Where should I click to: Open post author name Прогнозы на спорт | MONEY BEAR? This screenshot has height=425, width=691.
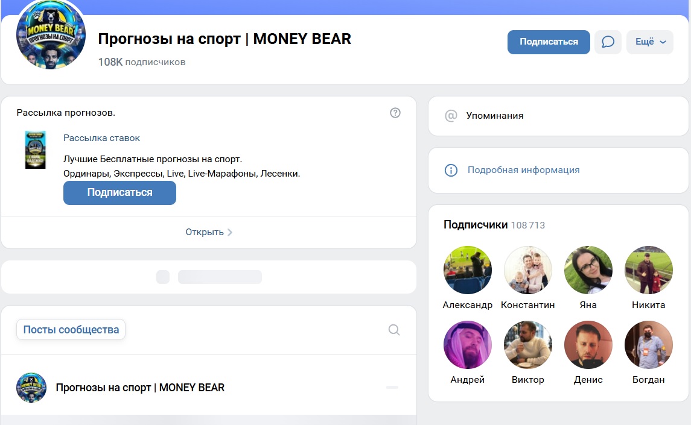click(140, 388)
